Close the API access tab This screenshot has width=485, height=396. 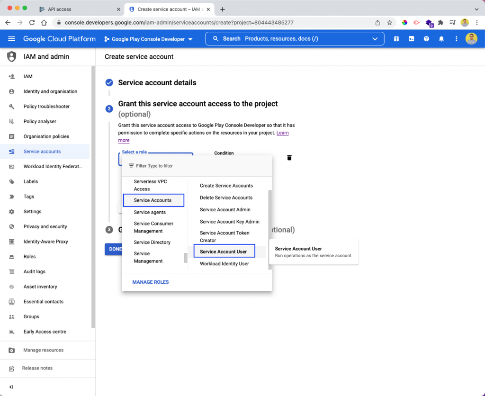(x=118, y=9)
